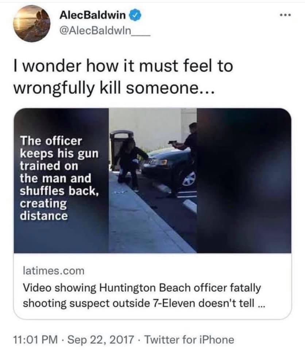Open the three-dot more options menu
This screenshot has width=305, height=350.
[x=286, y=15]
